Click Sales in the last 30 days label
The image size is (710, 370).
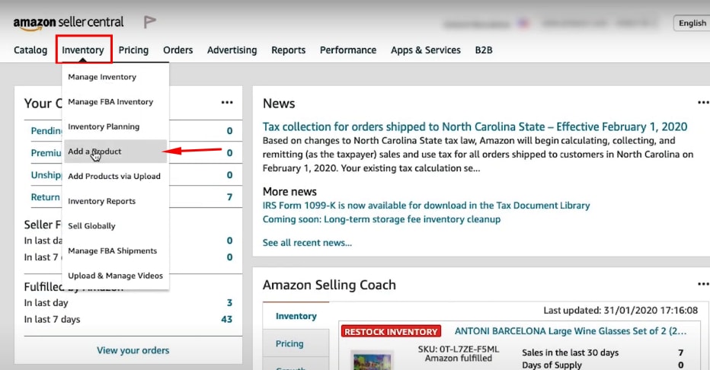570,352
